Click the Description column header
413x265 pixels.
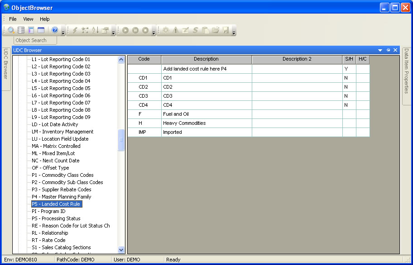206,59
